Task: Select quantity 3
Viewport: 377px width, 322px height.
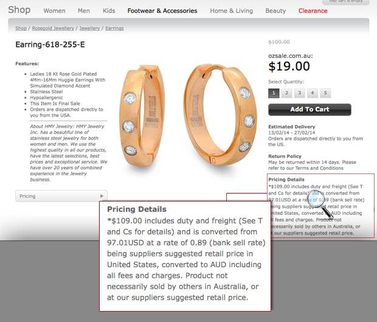Action: coord(300,93)
